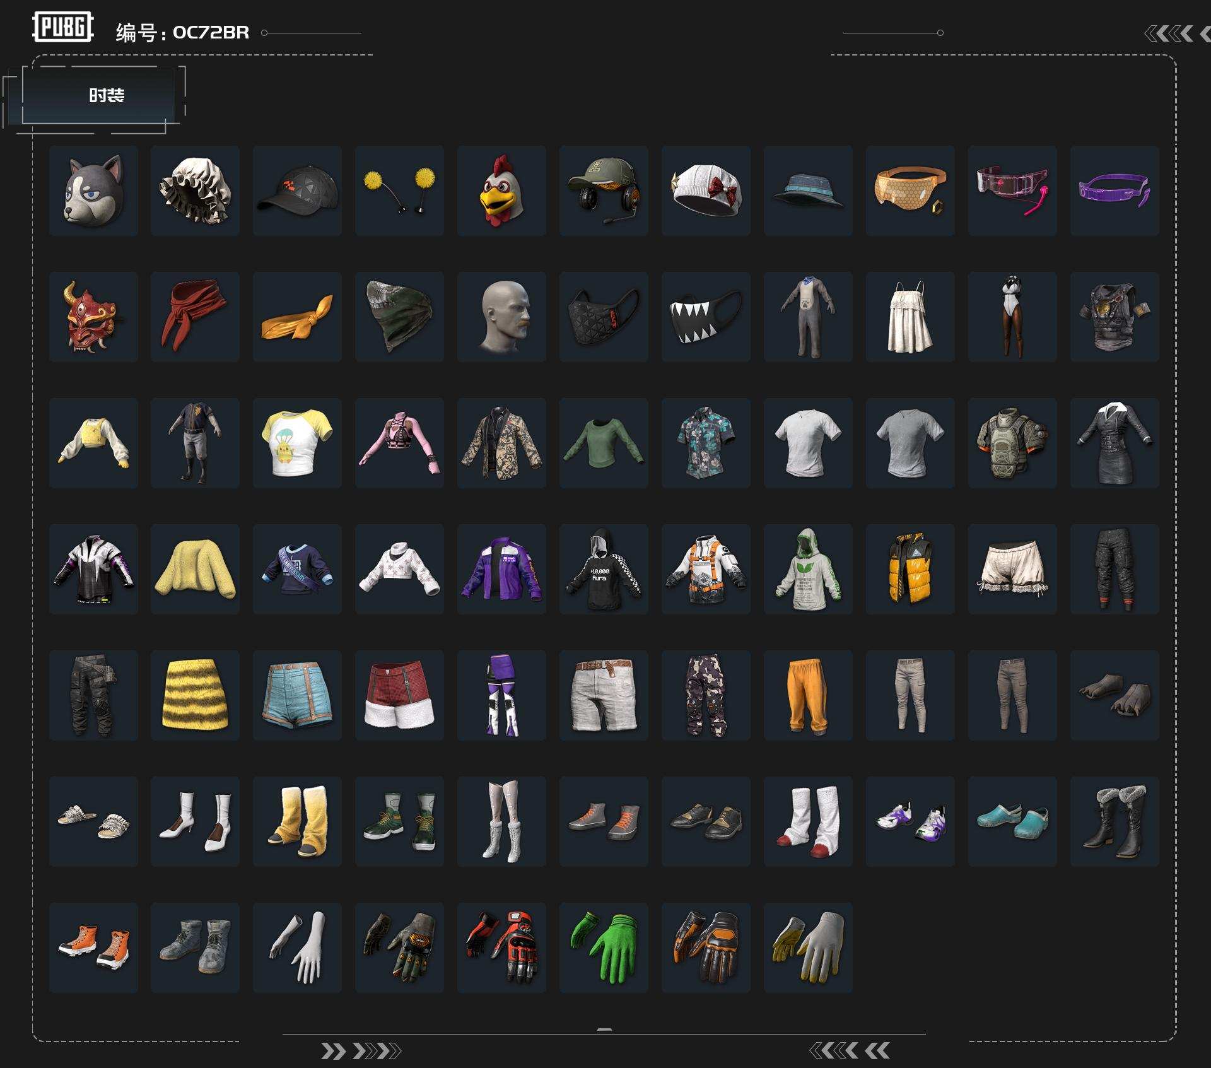Select the purple racing jacket
Viewport: 1211px width, 1068px height.
coord(501,569)
